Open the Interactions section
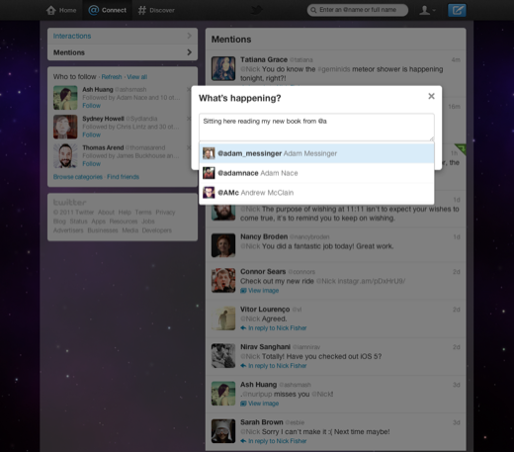The width and height of the screenshot is (514, 452). tap(123, 36)
